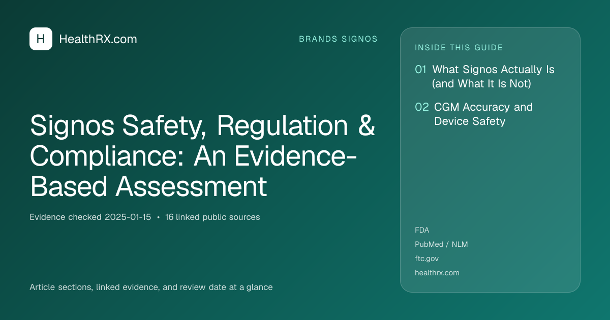Select the FDA source entry
The width and height of the screenshot is (610, 320).
pos(422,230)
